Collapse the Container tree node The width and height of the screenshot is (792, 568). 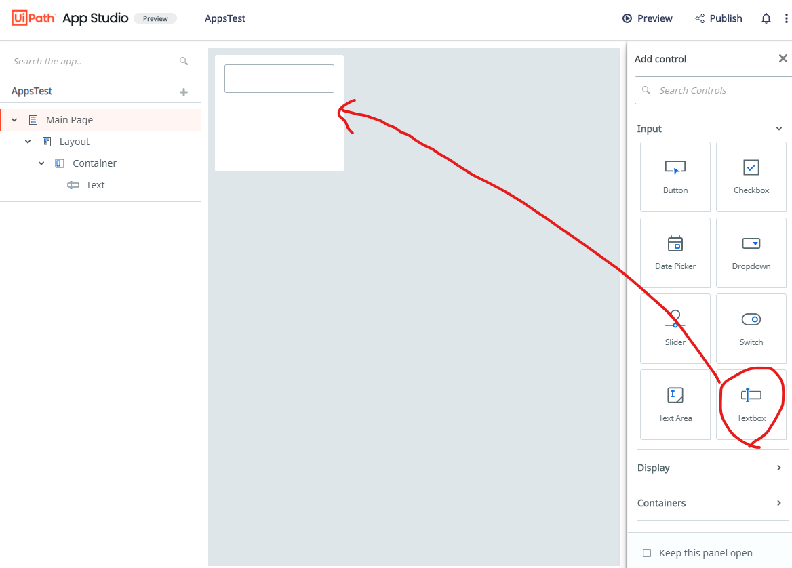coord(41,163)
